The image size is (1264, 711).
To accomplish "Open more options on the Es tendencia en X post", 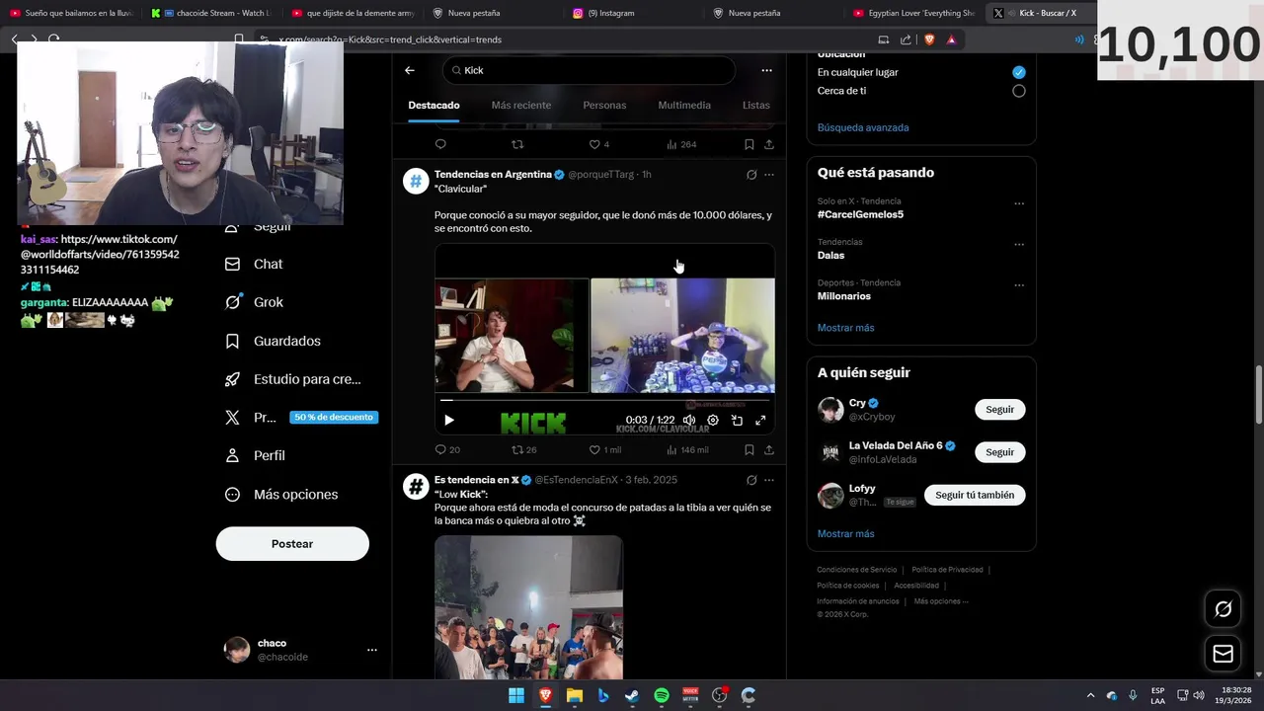I will click(769, 480).
